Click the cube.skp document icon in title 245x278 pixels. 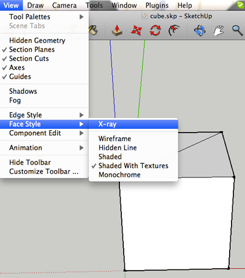[x=145, y=16]
